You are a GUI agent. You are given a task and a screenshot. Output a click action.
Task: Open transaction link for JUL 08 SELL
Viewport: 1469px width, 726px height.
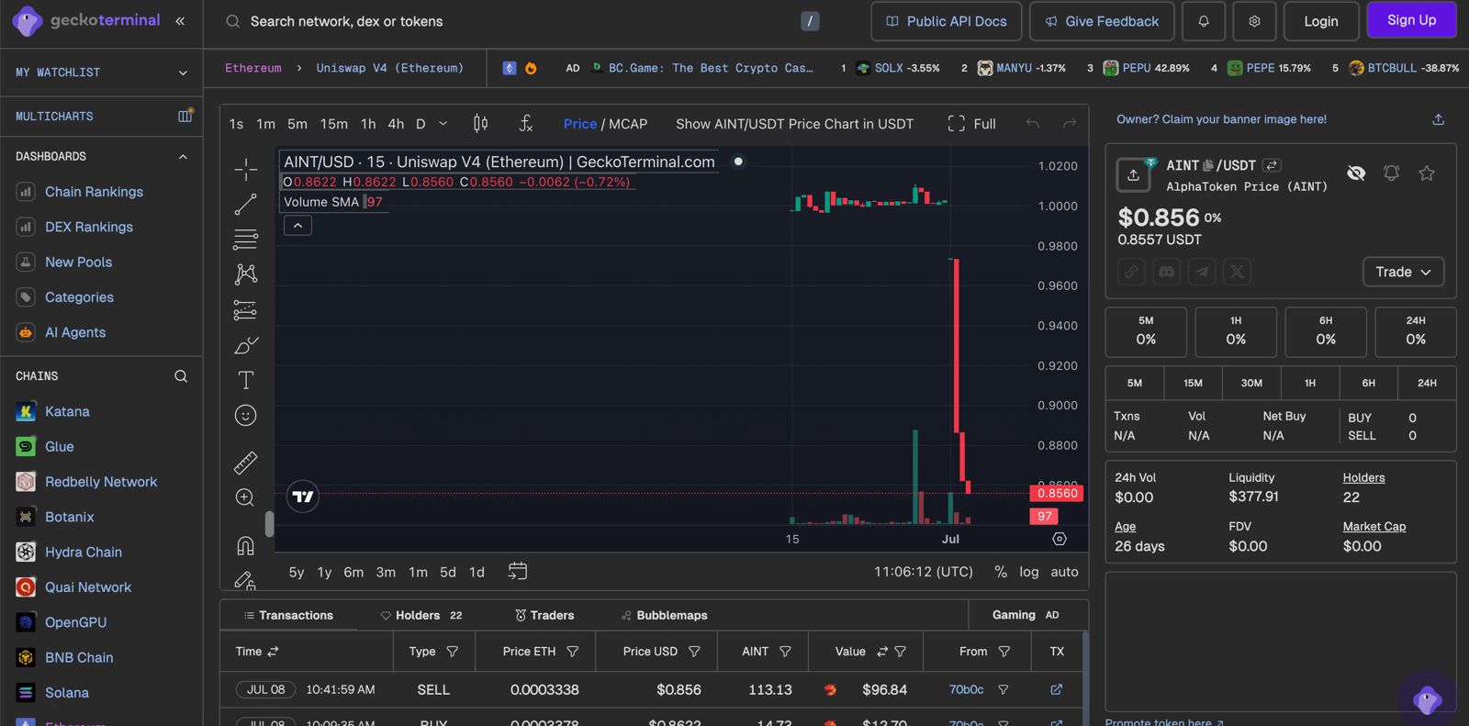[x=1056, y=689]
